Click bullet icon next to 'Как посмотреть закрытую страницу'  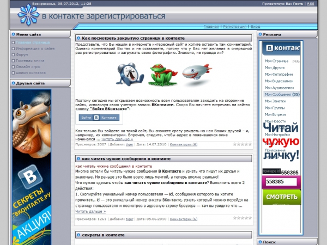coord(78,38)
